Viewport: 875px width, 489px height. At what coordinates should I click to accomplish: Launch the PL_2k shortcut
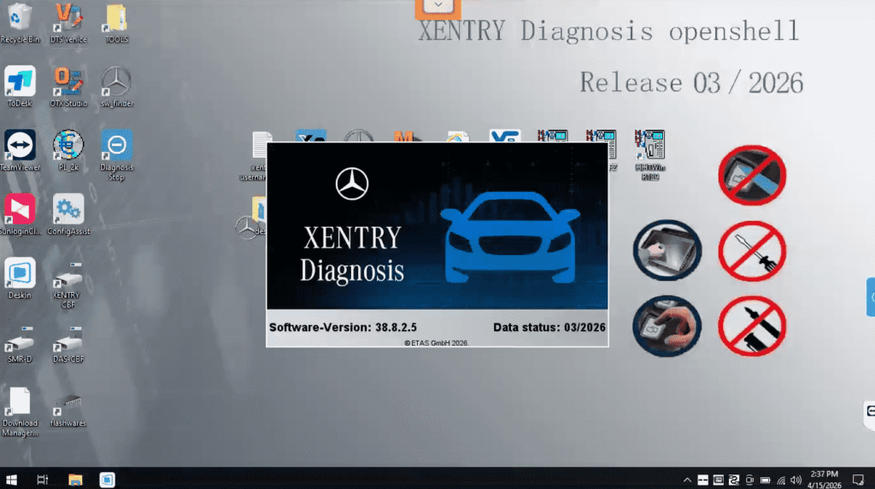(68, 146)
